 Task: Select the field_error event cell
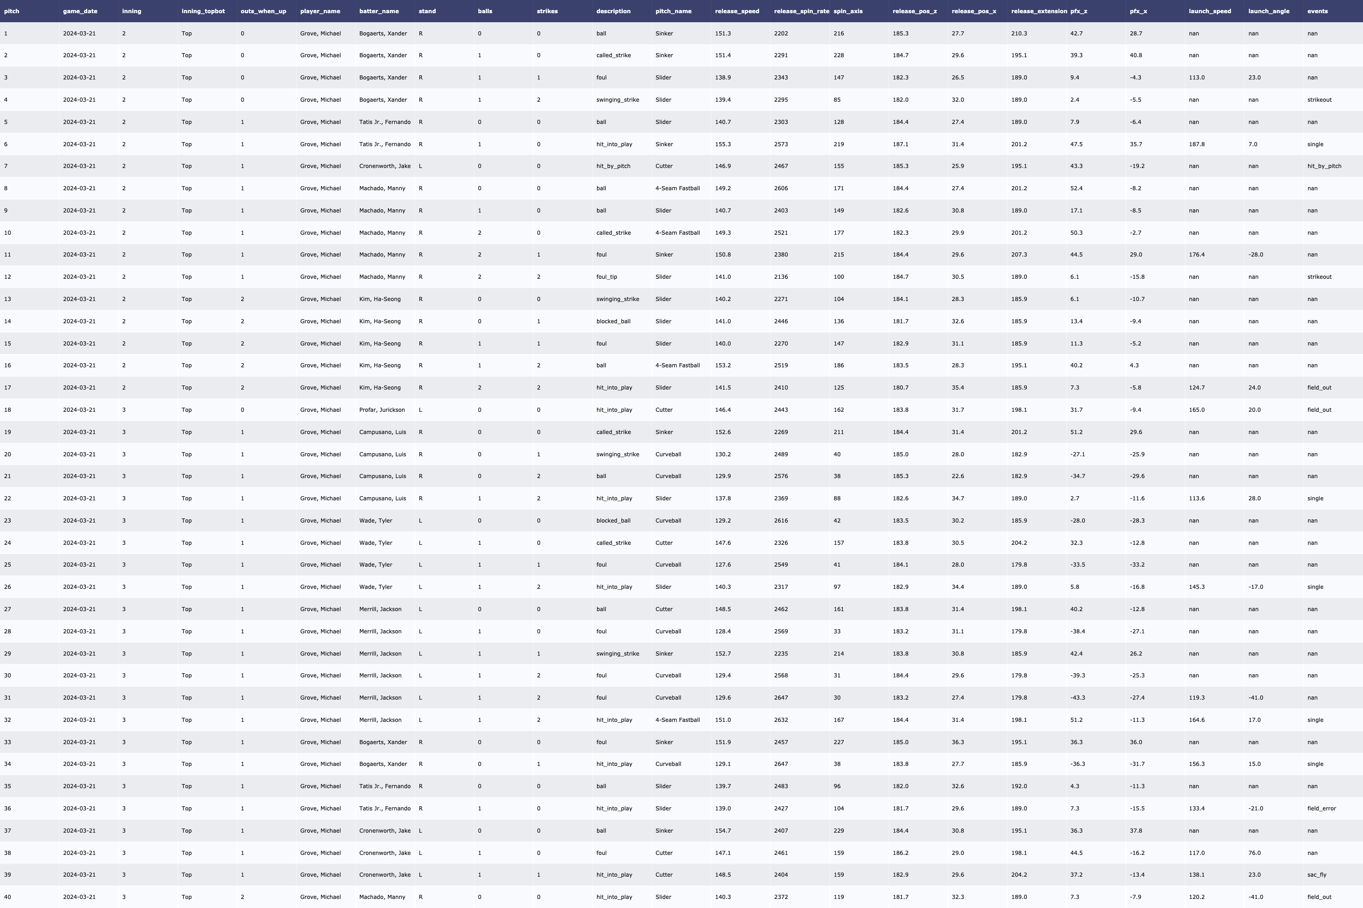(x=1321, y=809)
